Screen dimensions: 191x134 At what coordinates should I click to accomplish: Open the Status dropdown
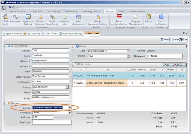[x=128, y=56]
